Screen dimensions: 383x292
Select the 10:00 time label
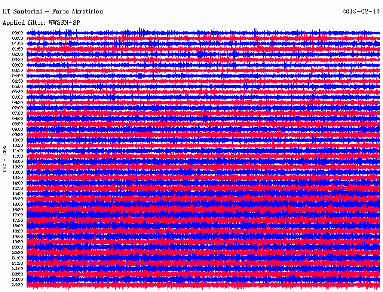coord(18,140)
